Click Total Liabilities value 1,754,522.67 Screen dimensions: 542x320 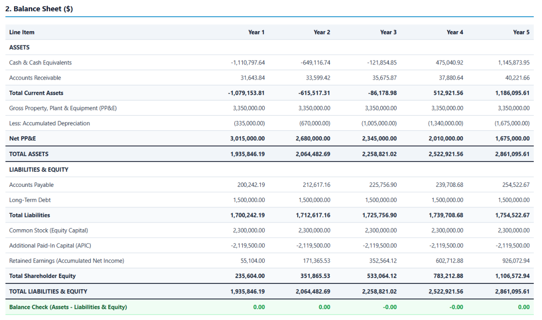click(512, 215)
